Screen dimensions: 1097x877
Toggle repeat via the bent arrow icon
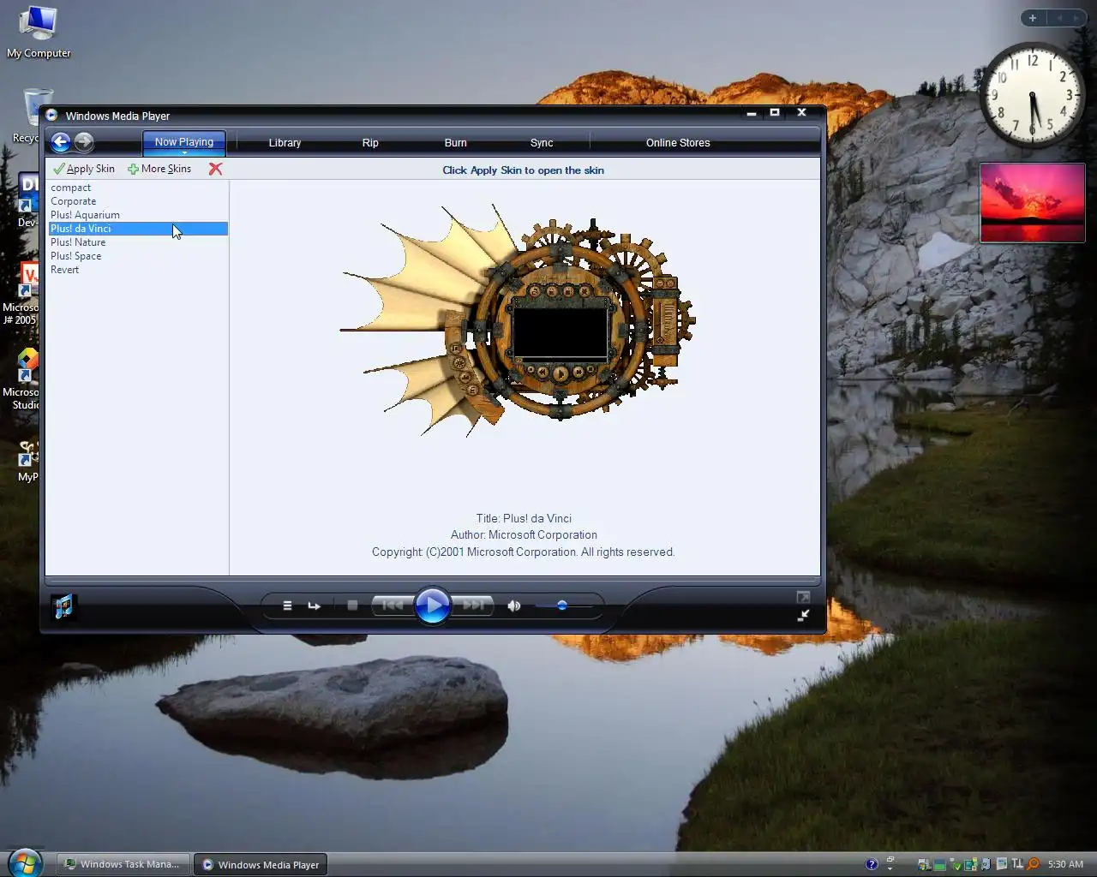314,606
